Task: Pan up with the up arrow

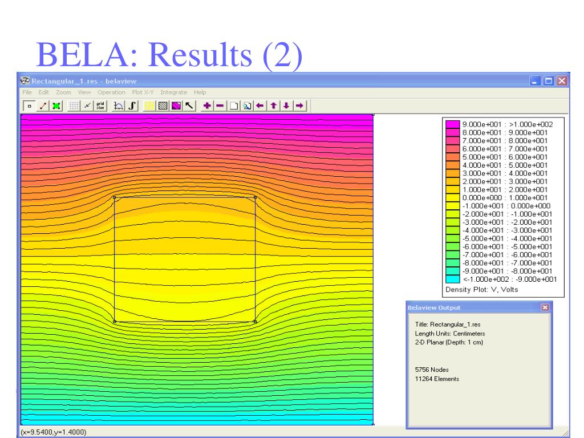Action: point(273,106)
